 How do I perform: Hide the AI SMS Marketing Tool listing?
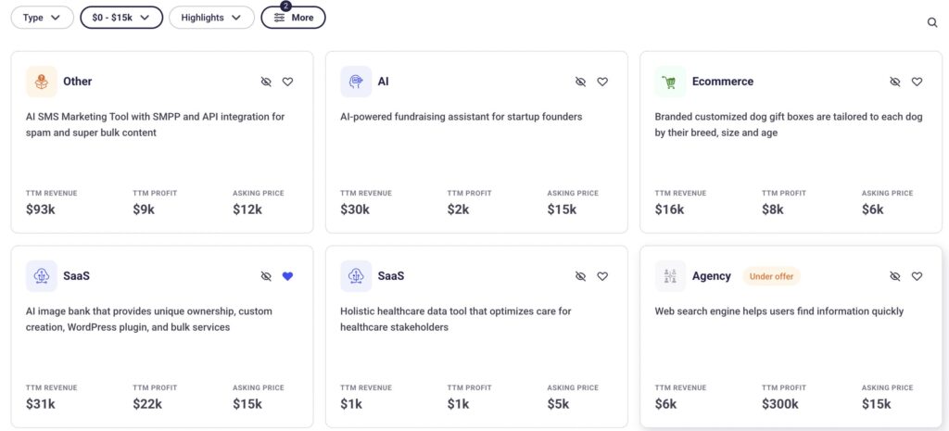tap(266, 82)
